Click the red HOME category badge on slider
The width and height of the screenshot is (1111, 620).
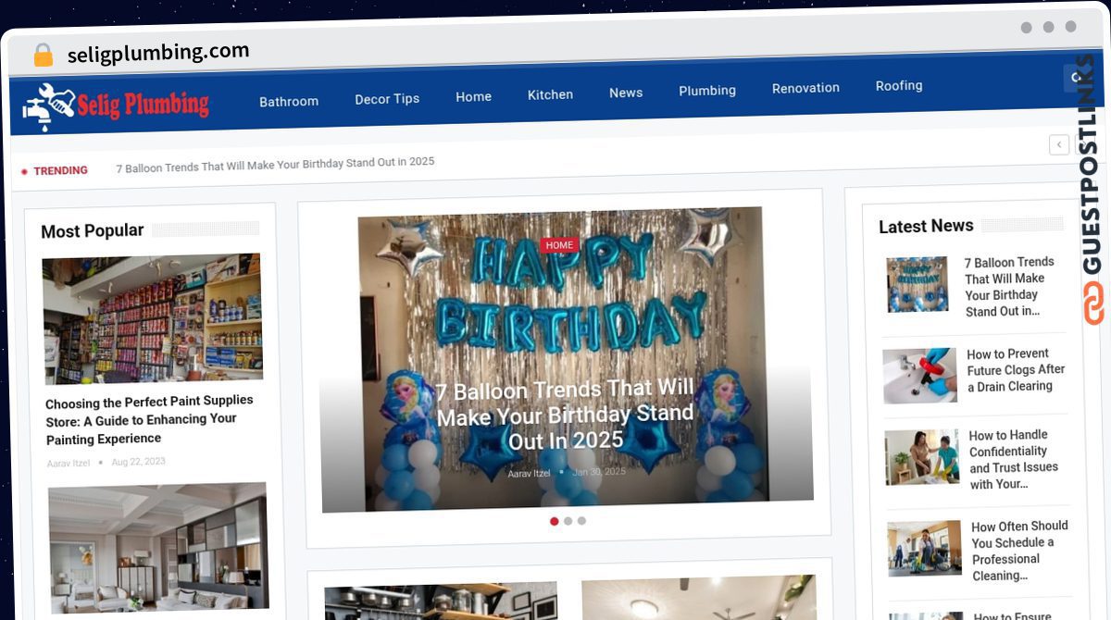coord(559,245)
